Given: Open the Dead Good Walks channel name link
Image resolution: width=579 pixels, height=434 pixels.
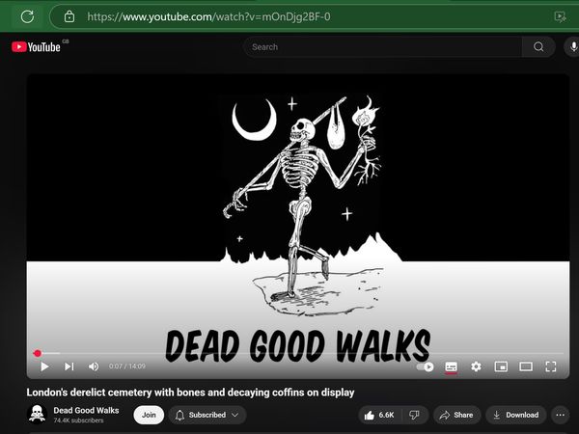Looking at the screenshot, I should click(86, 411).
